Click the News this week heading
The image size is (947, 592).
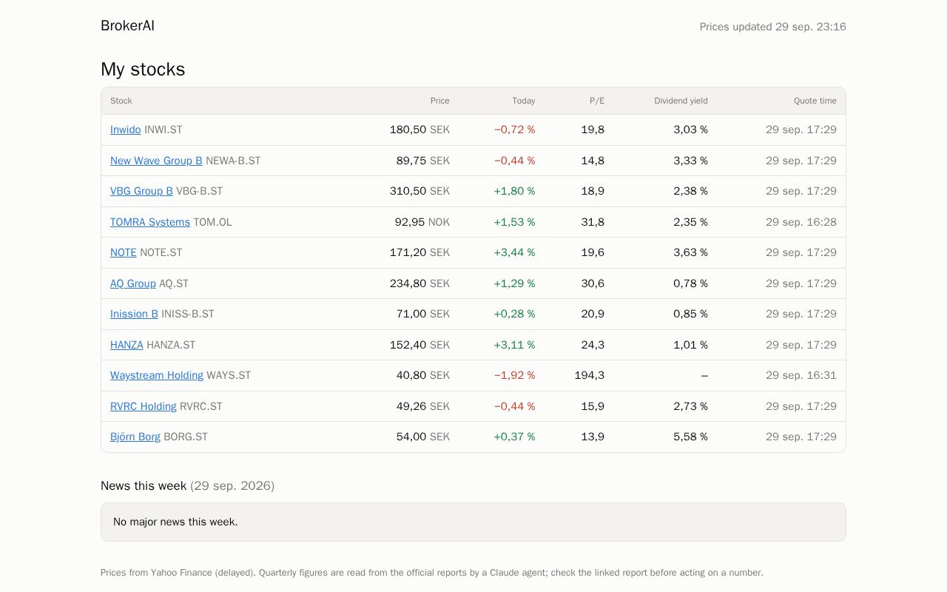click(x=144, y=485)
